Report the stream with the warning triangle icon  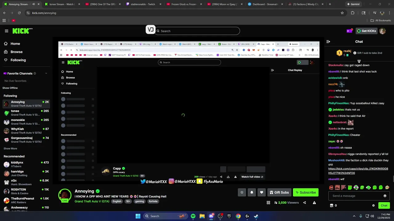coord(314,203)
